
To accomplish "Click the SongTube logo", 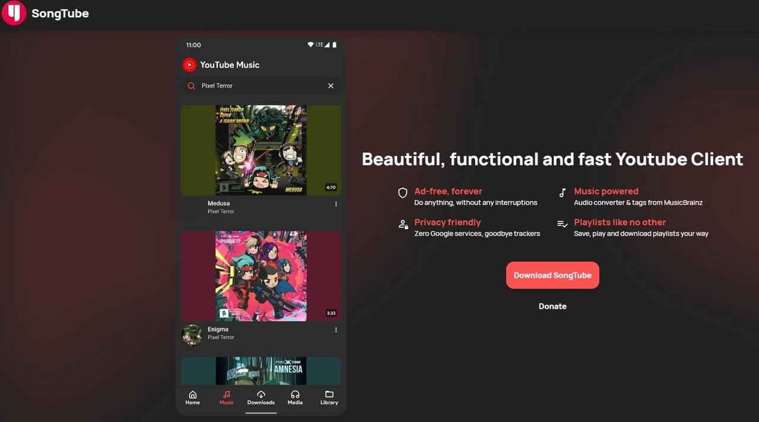I will click(x=13, y=13).
